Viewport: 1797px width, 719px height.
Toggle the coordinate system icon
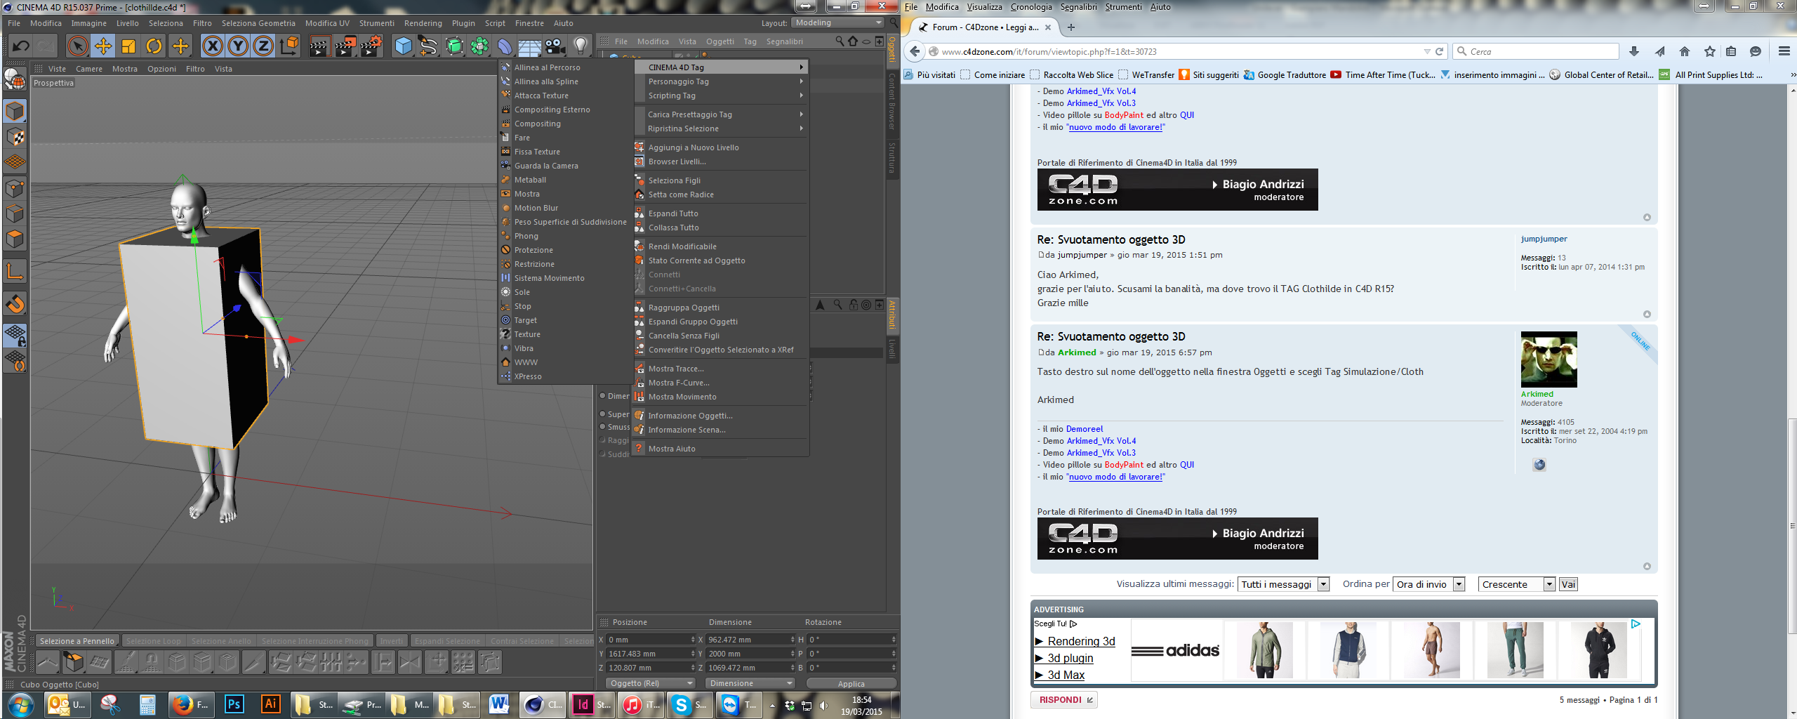tap(289, 46)
